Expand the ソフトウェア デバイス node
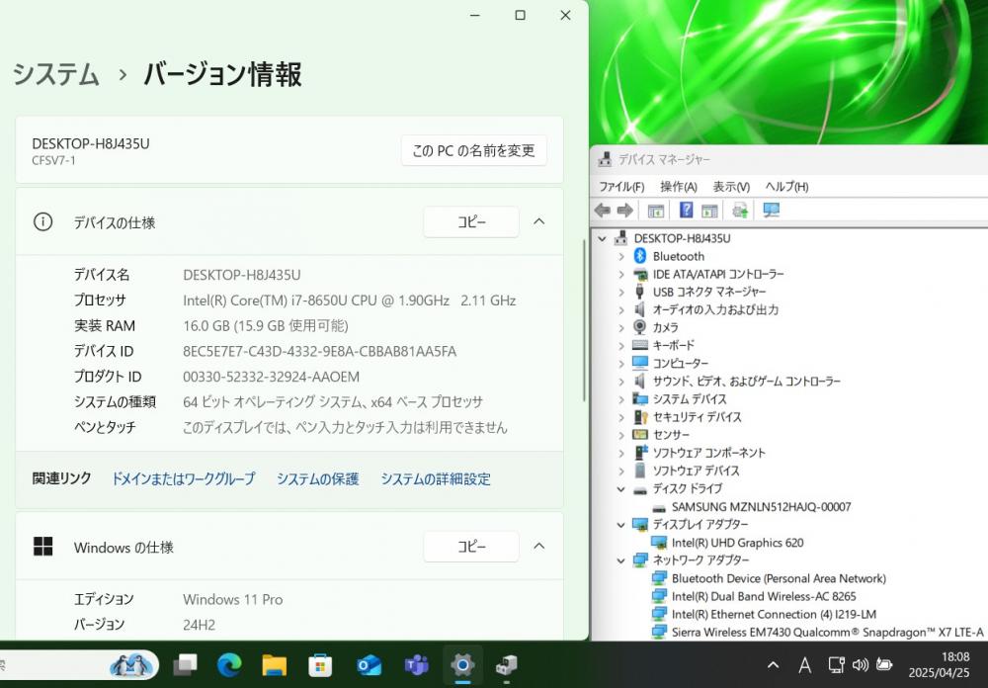The height and width of the screenshot is (688, 988). pyautogui.click(x=621, y=471)
